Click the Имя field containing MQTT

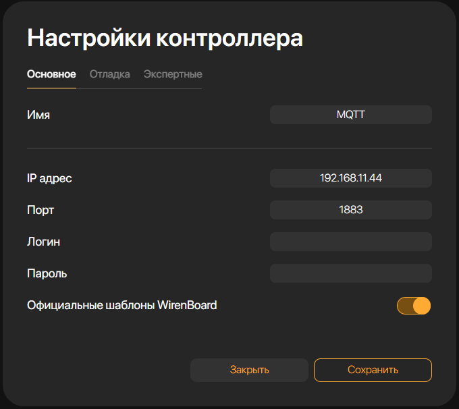point(350,115)
